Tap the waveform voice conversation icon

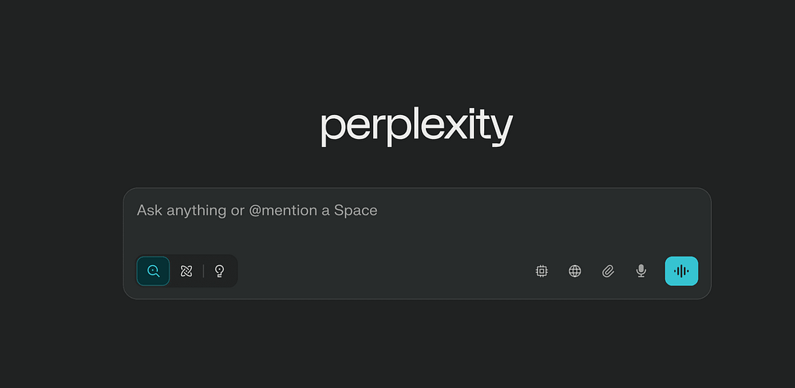682,271
